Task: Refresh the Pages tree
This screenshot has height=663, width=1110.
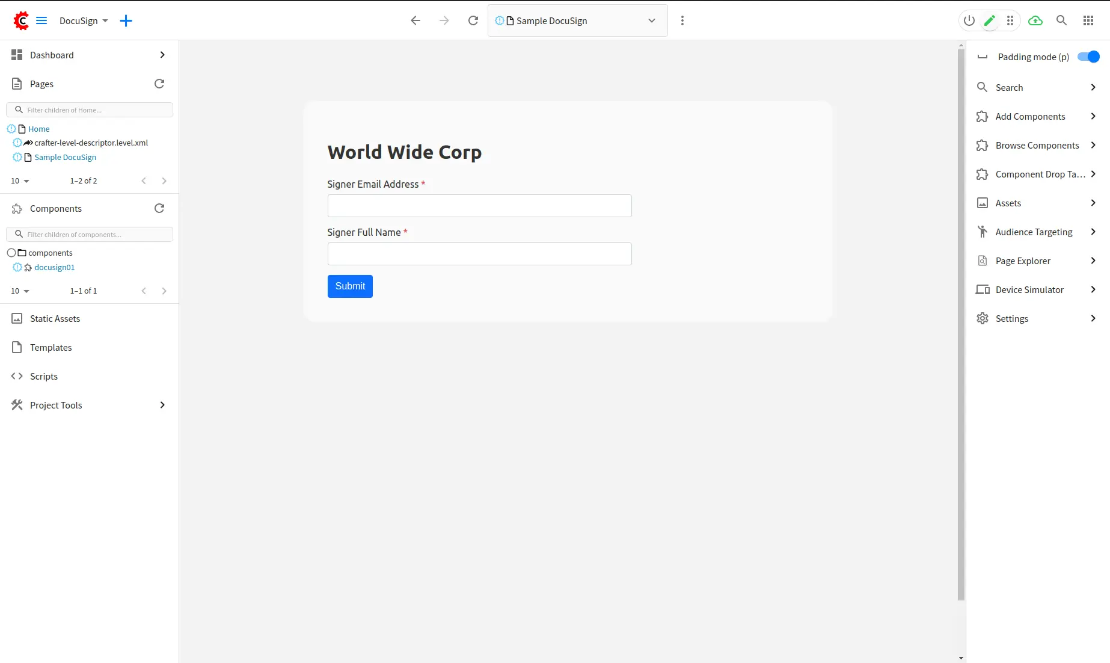Action: coord(159,84)
